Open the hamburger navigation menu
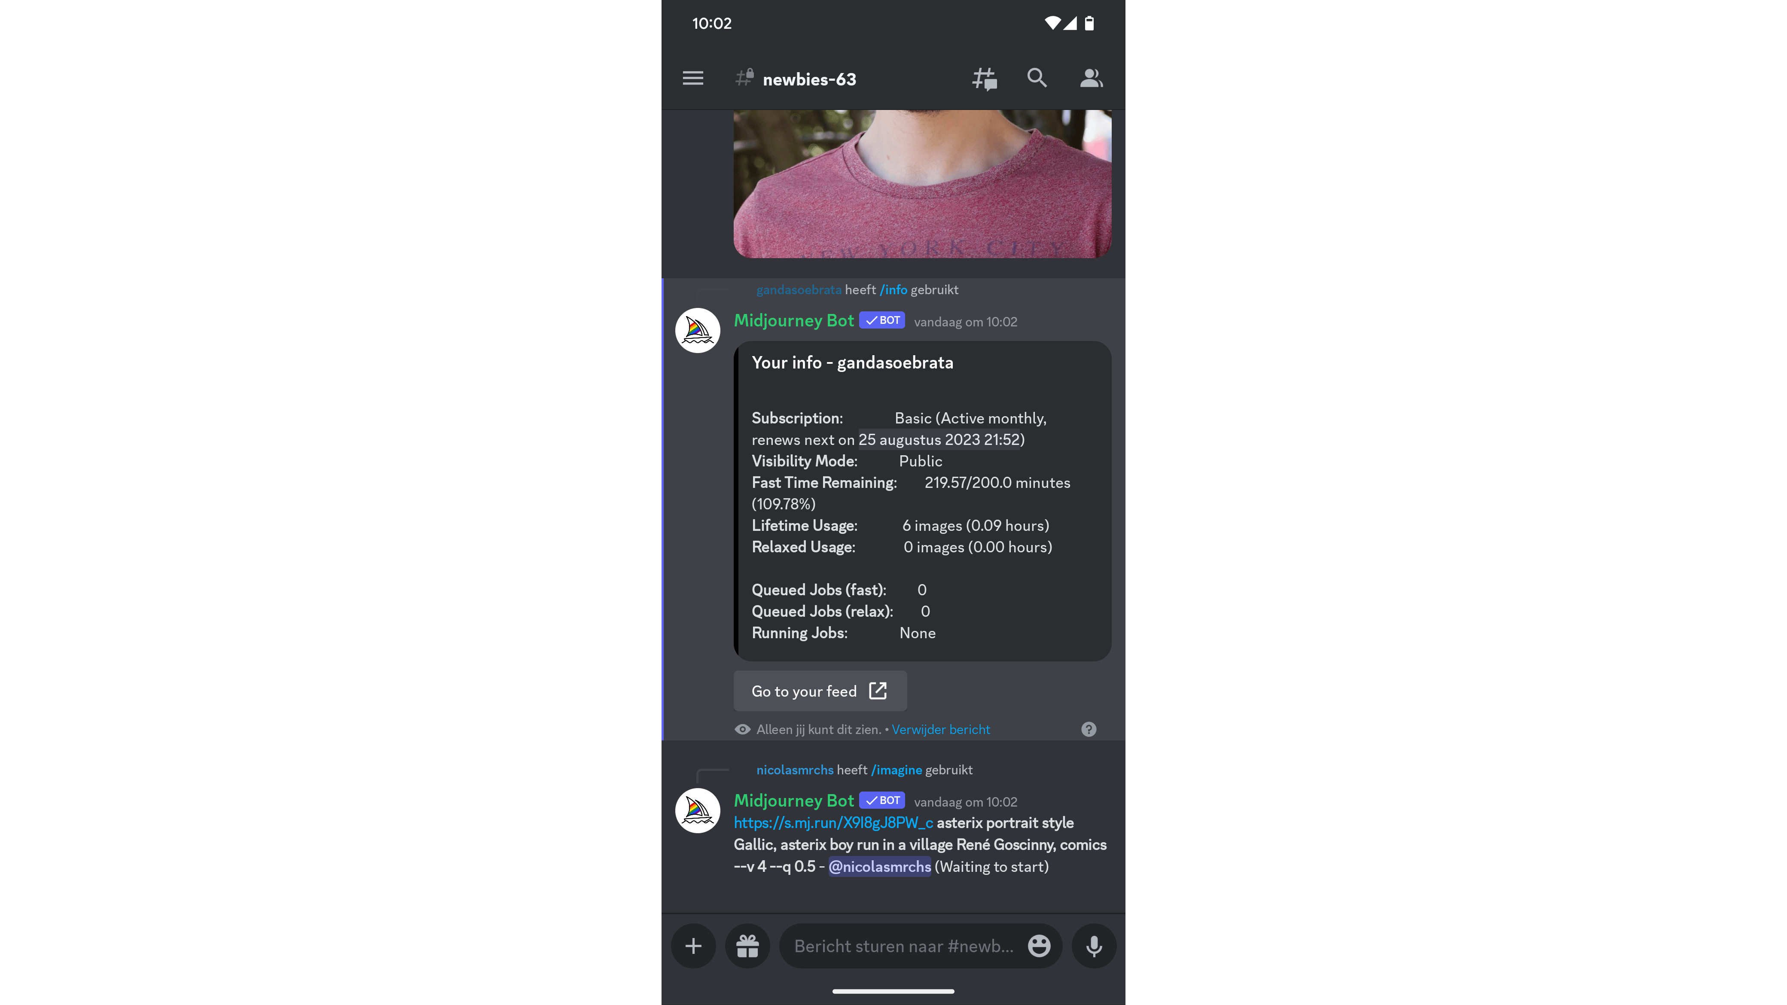 692,78
